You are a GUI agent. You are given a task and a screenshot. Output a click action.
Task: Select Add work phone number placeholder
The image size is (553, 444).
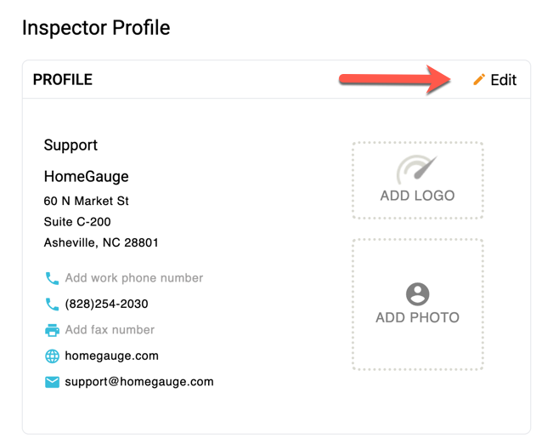(x=134, y=278)
